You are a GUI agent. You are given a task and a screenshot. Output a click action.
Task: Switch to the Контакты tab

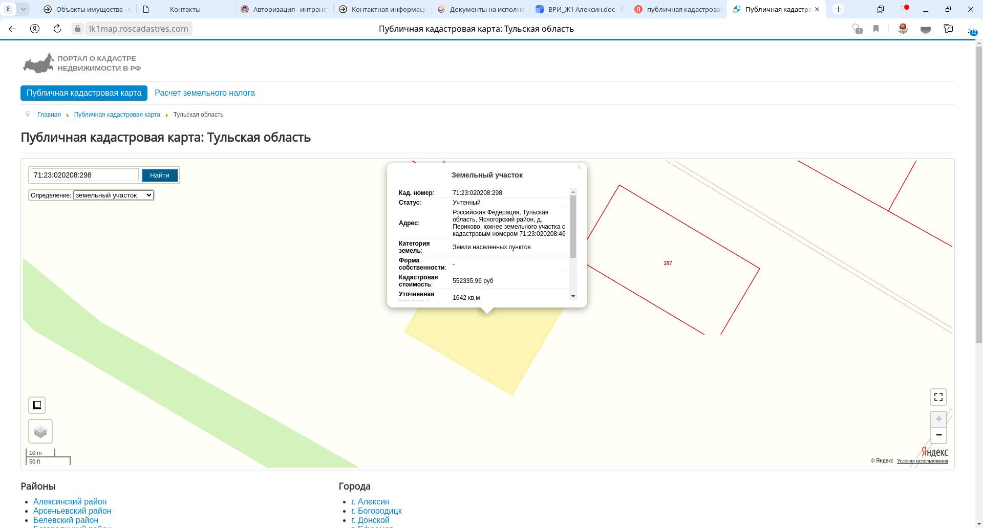pyautogui.click(x=185, y=9)
